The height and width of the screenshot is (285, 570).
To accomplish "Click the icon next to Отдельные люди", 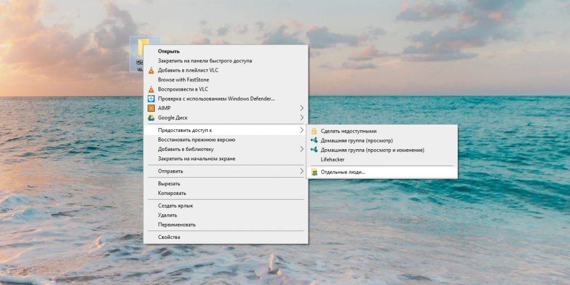I will point(314,173).
